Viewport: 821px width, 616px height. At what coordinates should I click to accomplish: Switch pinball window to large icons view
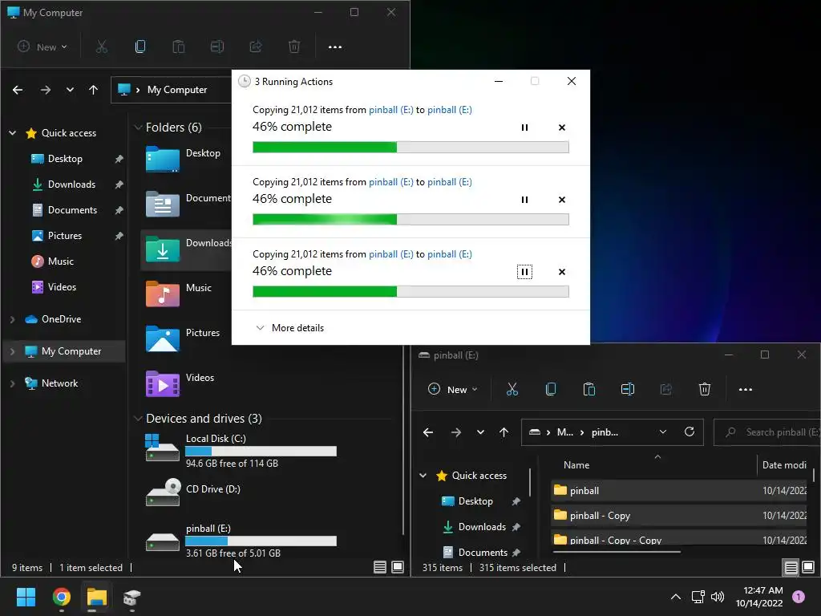point(808,567)
